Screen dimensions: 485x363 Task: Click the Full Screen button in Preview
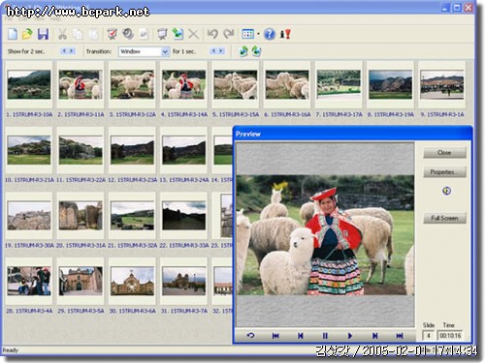(x=444, y=218)
